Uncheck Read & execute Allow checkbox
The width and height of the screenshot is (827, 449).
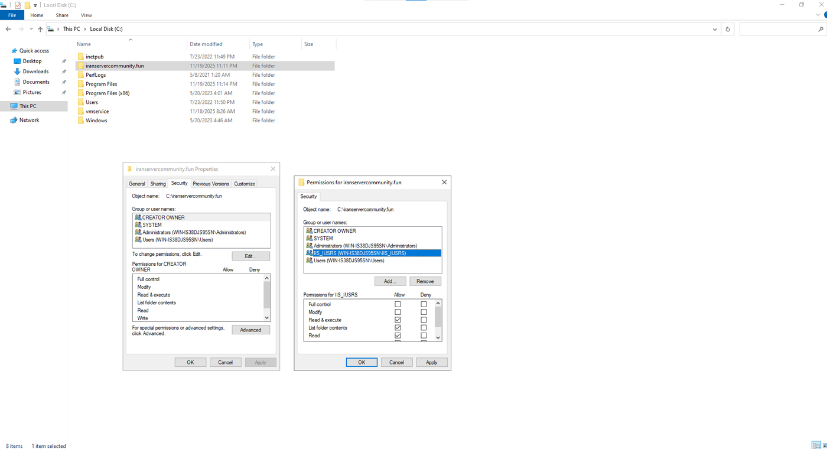(398, 320)
